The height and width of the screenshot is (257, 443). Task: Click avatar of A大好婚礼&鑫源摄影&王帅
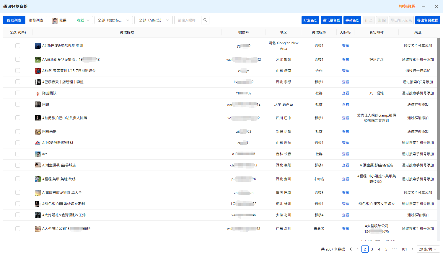click(38, 215)
